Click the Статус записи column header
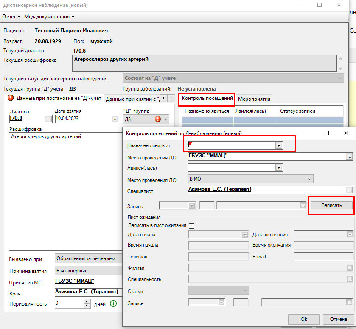The height and width of the screenshot is (329, 356). tap(310, 111)
